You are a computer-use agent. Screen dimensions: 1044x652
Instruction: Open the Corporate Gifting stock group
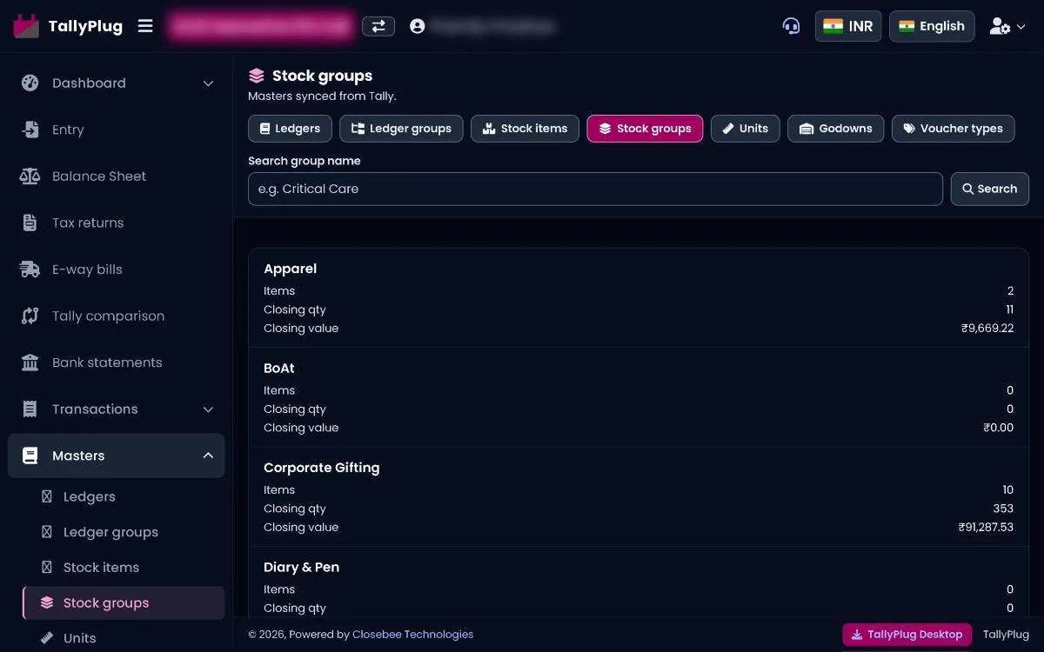click(639, 496)
